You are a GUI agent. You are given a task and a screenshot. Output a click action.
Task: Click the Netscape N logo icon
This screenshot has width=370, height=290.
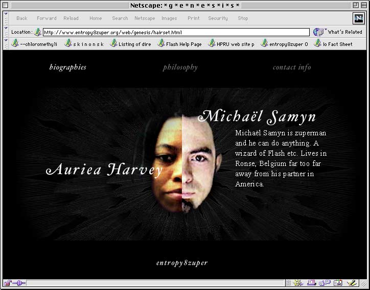click(358, 18)
